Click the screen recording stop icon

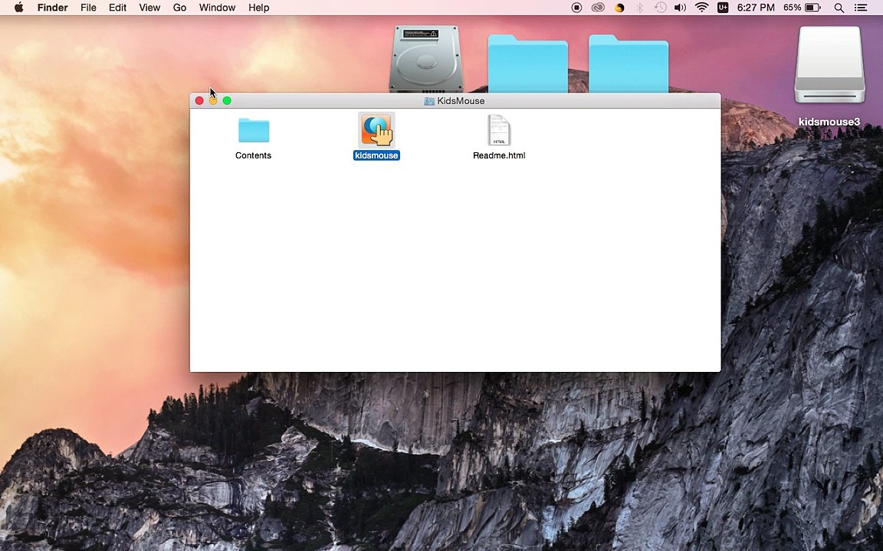[576, 8]
